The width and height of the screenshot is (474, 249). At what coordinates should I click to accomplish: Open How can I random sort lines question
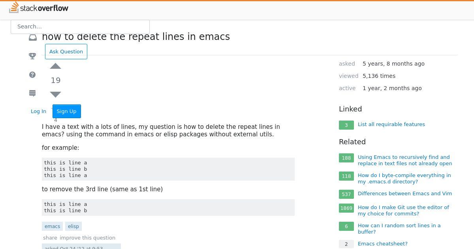(x=399, y=229)
